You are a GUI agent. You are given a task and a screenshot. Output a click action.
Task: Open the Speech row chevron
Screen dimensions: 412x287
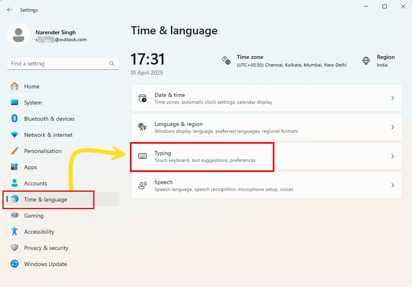[393, 185]
